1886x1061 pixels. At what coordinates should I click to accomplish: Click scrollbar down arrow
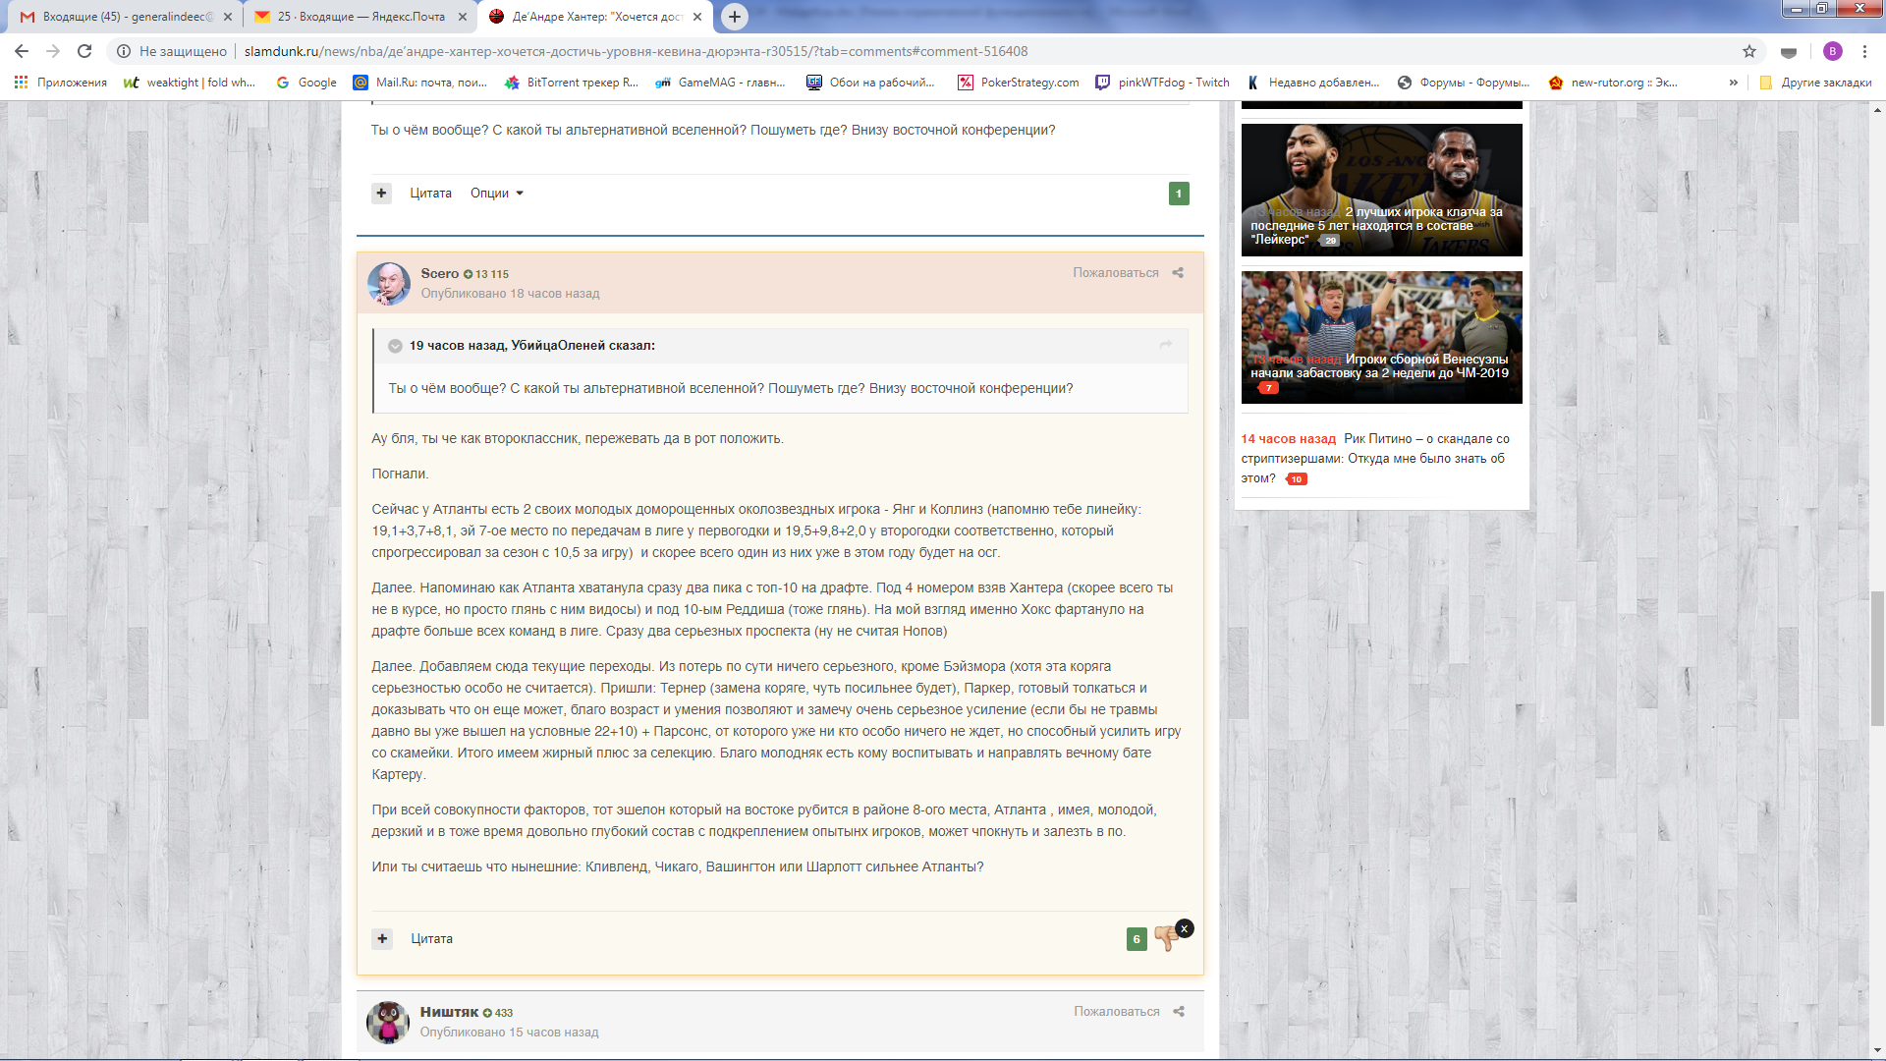click(1877, 1050)
